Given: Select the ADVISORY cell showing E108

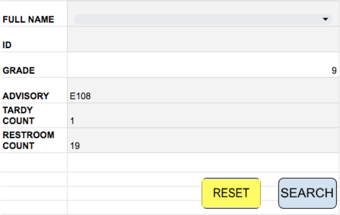Looking at the screenshot, I should pyautogui.click(x=203, y=90).
